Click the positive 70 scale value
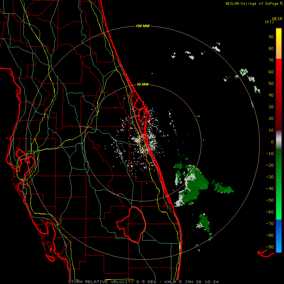284x284 pixels. click(271, 60)
